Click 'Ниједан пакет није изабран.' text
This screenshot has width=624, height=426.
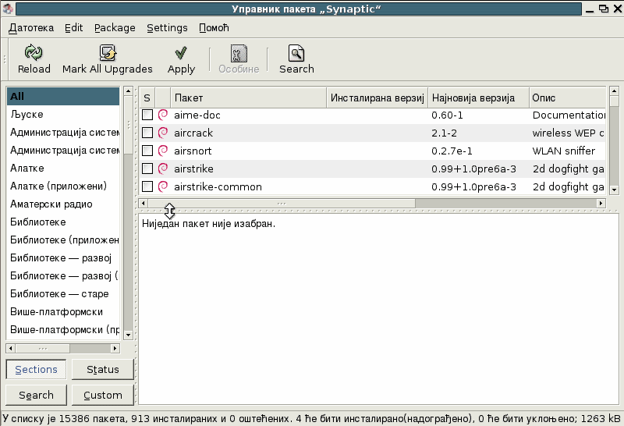(208, 224)
